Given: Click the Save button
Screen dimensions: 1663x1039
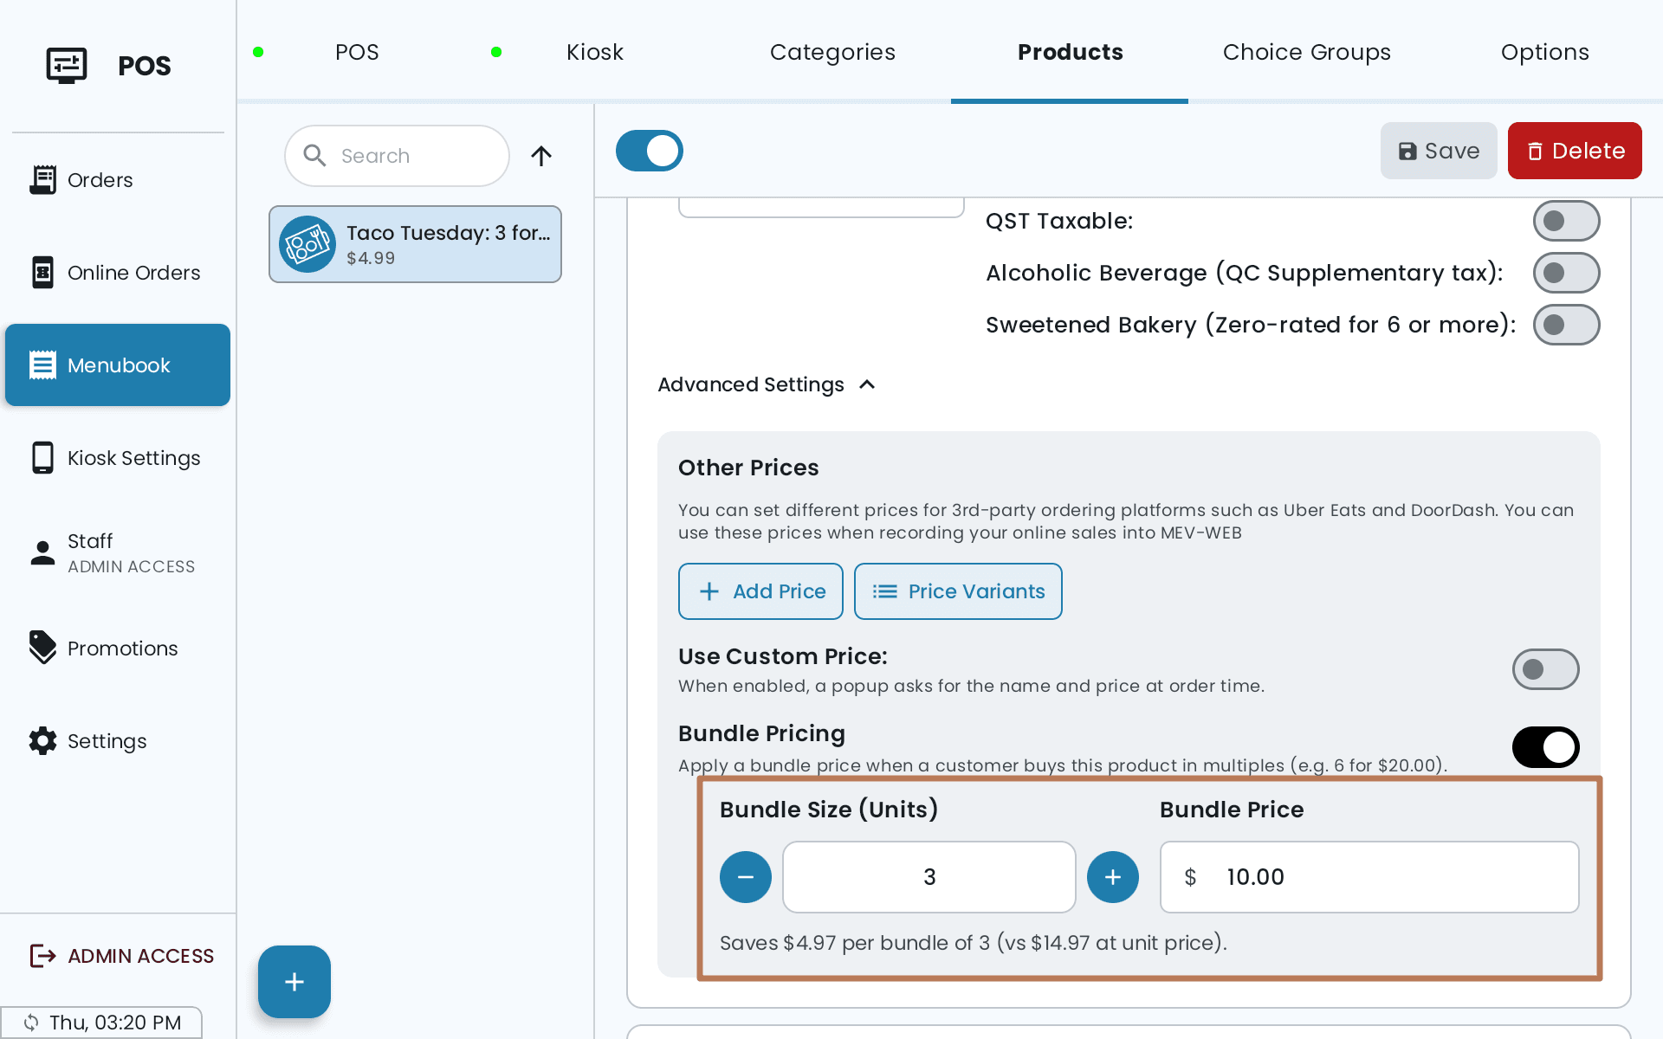Looking at the screenshot, I should coord(1439,151).
